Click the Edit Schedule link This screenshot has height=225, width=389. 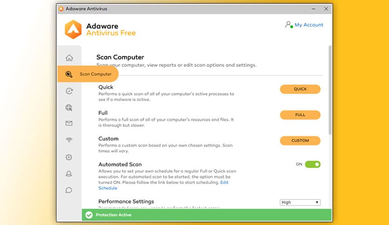click(x=107, y=188)
